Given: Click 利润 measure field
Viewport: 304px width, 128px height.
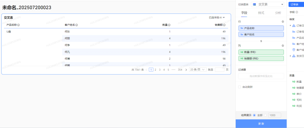Looking at the screenshot, I should pyautogui.click(x=297, y=106).
